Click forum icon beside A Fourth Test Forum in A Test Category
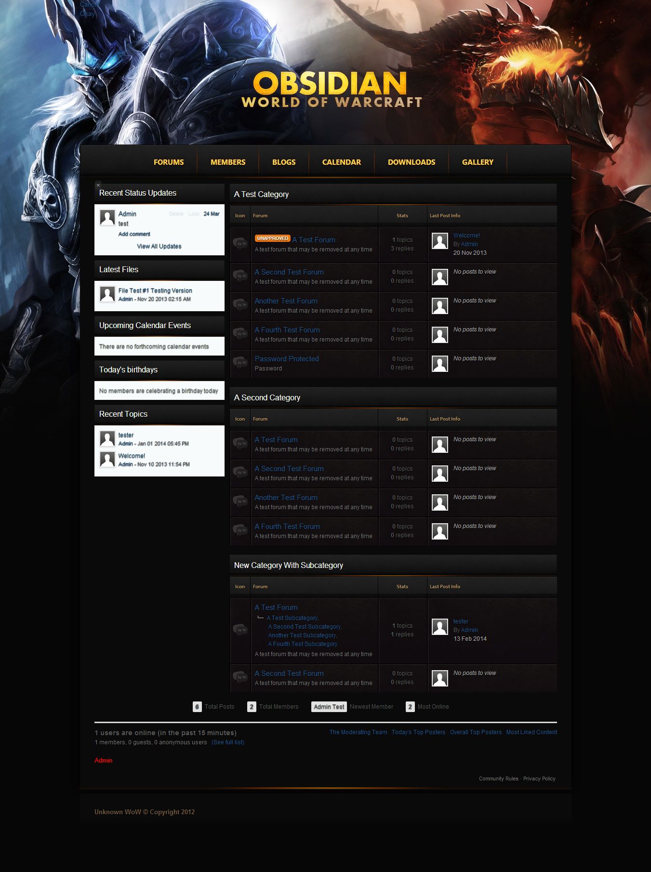Image resolution: width=651 pixels, height=872 pixels. (240, 334)
